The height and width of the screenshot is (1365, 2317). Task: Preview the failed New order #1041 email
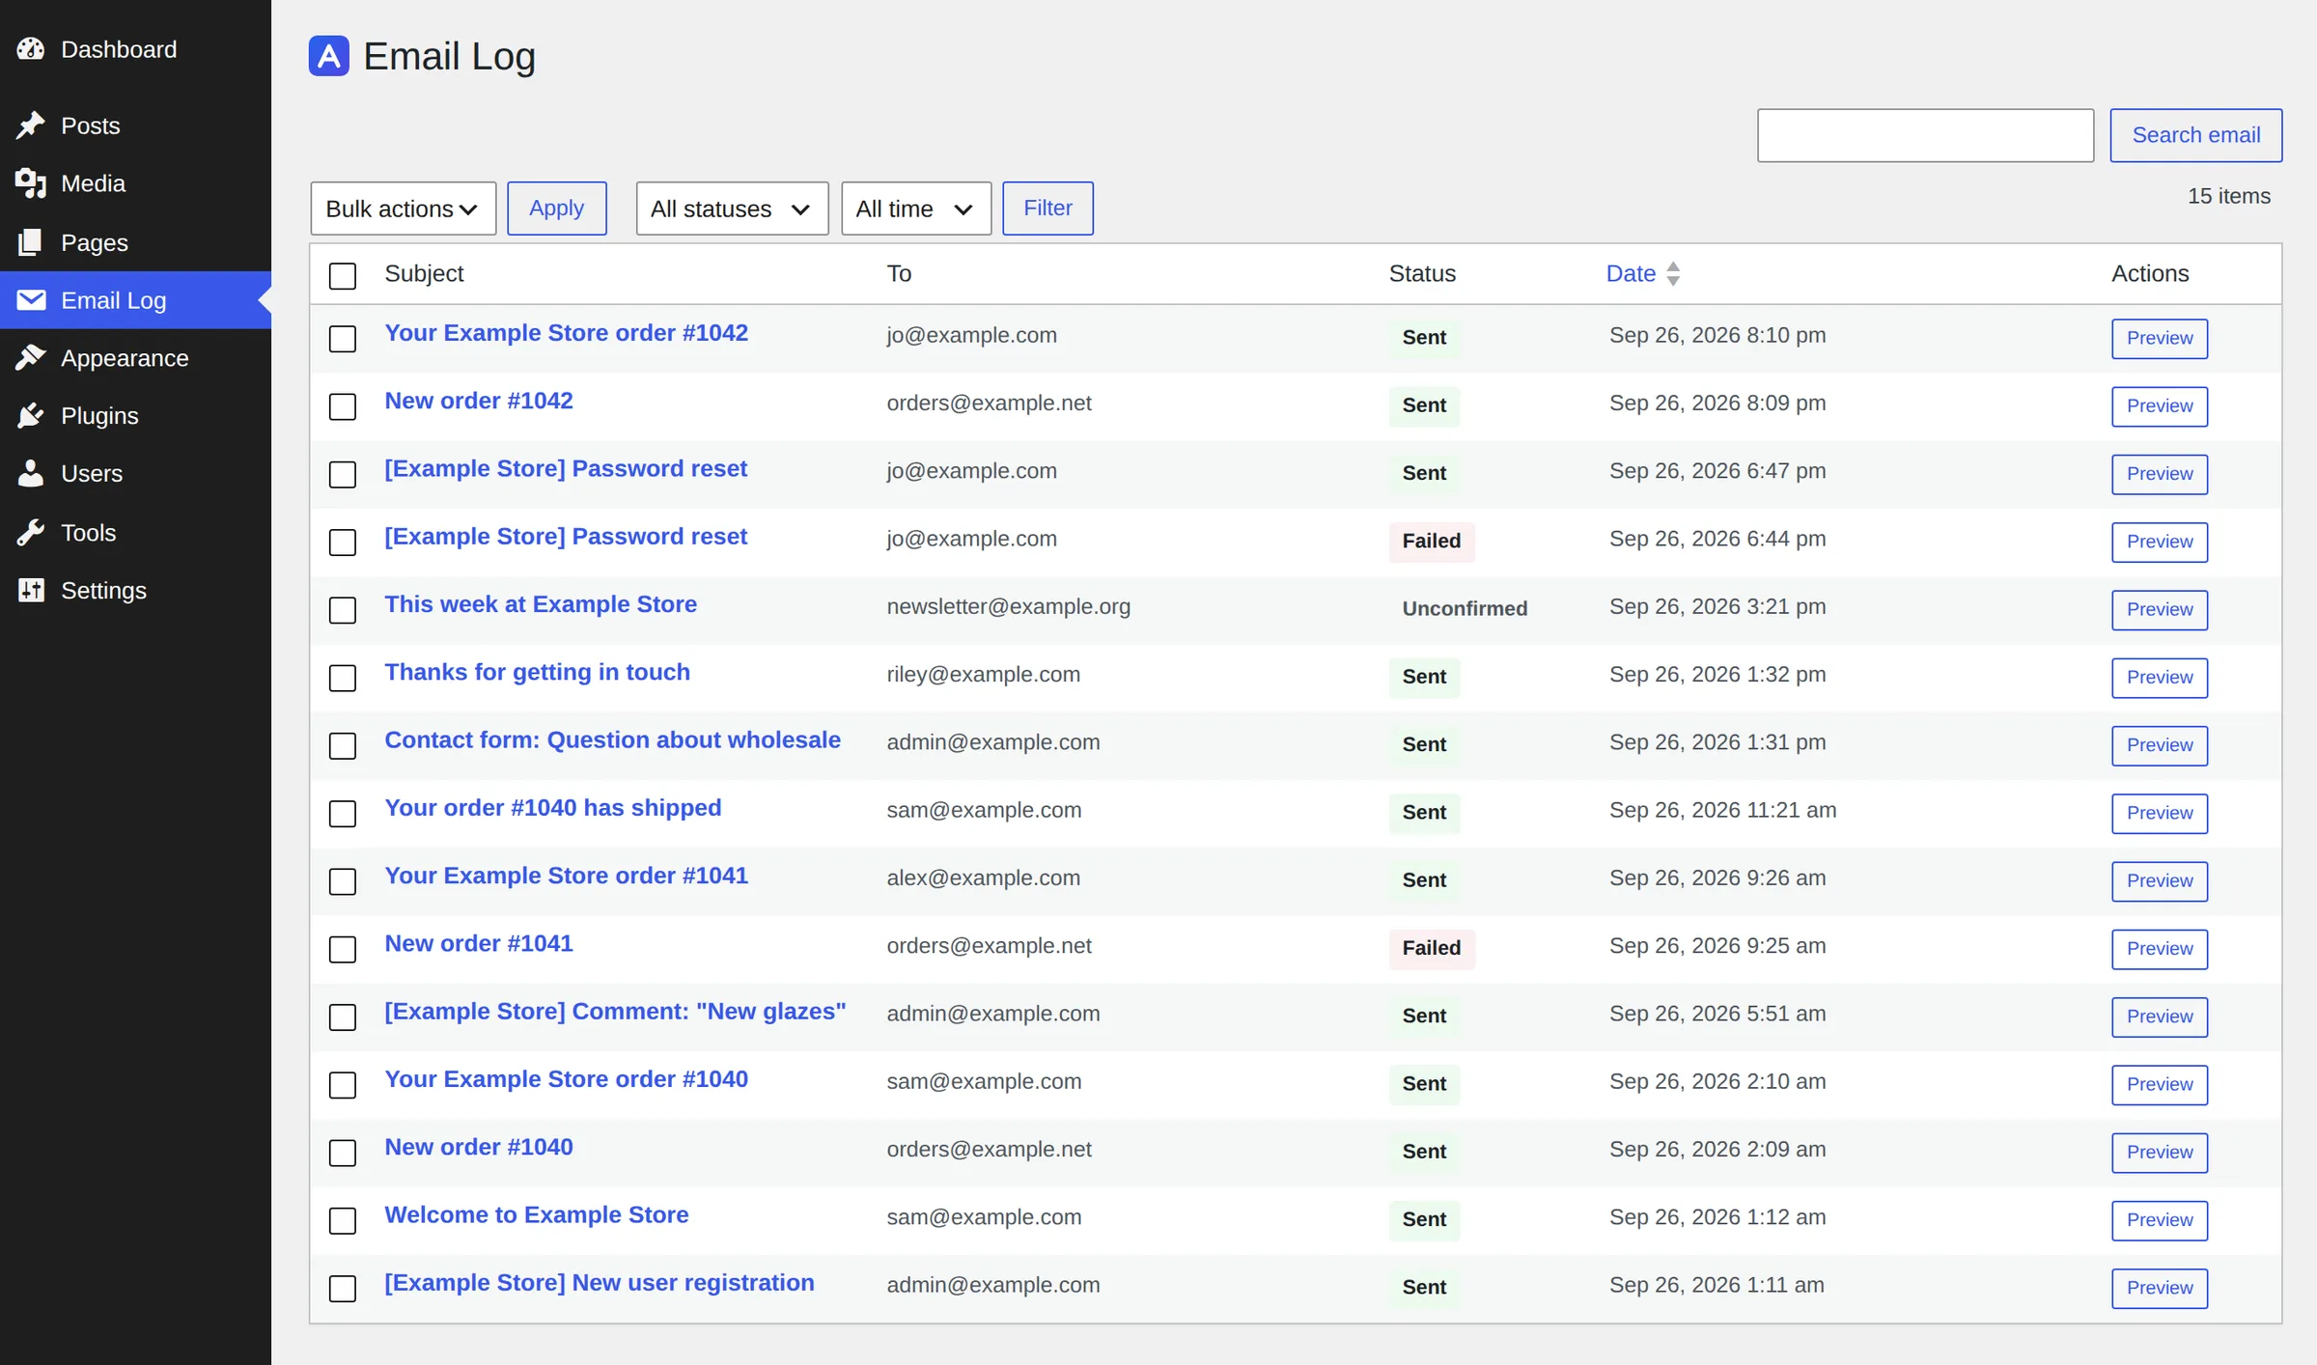tap(2159, 949)
